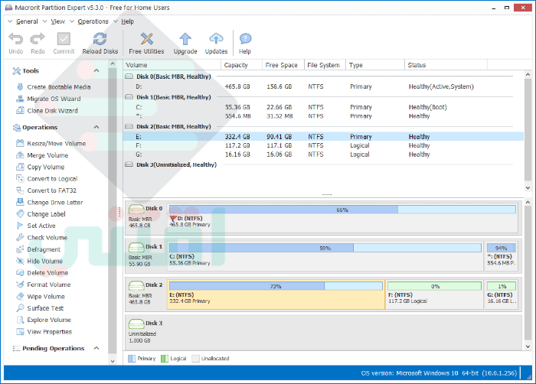The height and width of the screenshot is (384, 536).
Task: Click the Copy Volume icon
Action: (20, 167)
